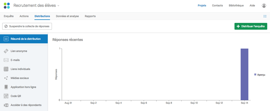Click the Réponses y-axis title
The width and height of the screenshot is (270, 111).
click(x=56, y=74)
